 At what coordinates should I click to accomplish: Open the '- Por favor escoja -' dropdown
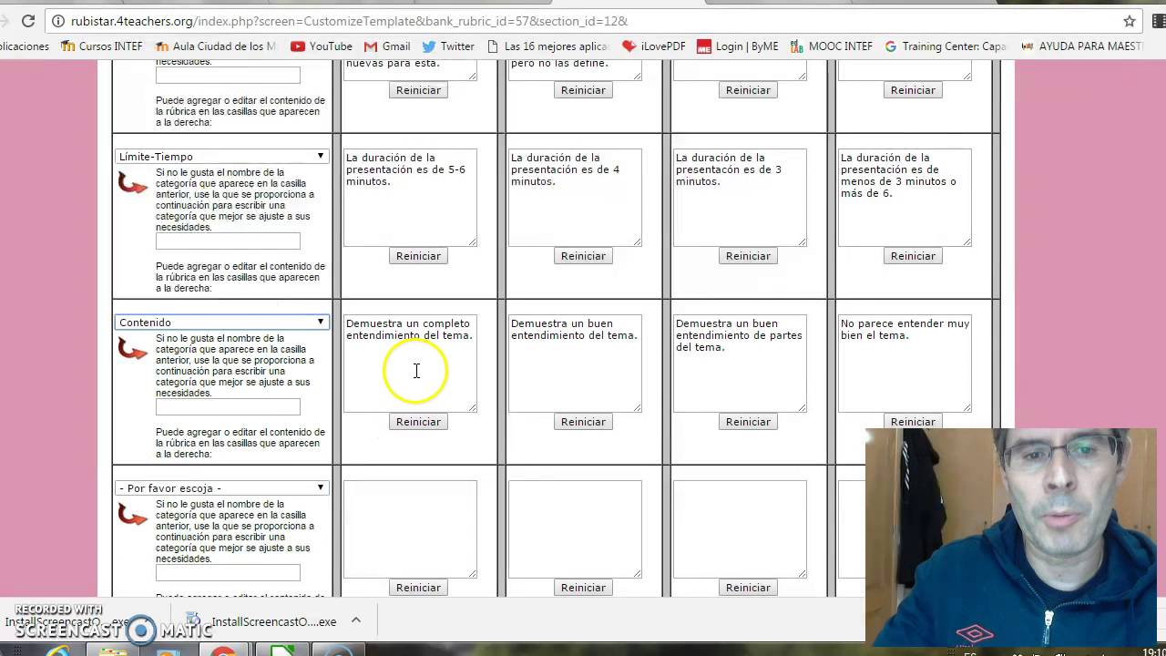click(x=221, y=488)
